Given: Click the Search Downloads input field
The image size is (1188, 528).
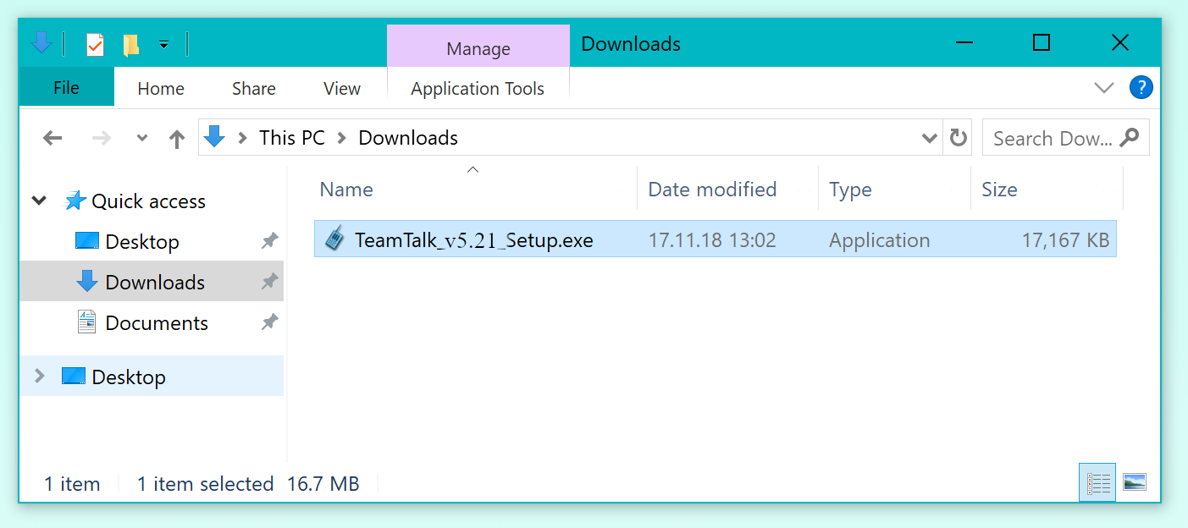Looking at the screenshot, I should click(x=1053, y=139).
